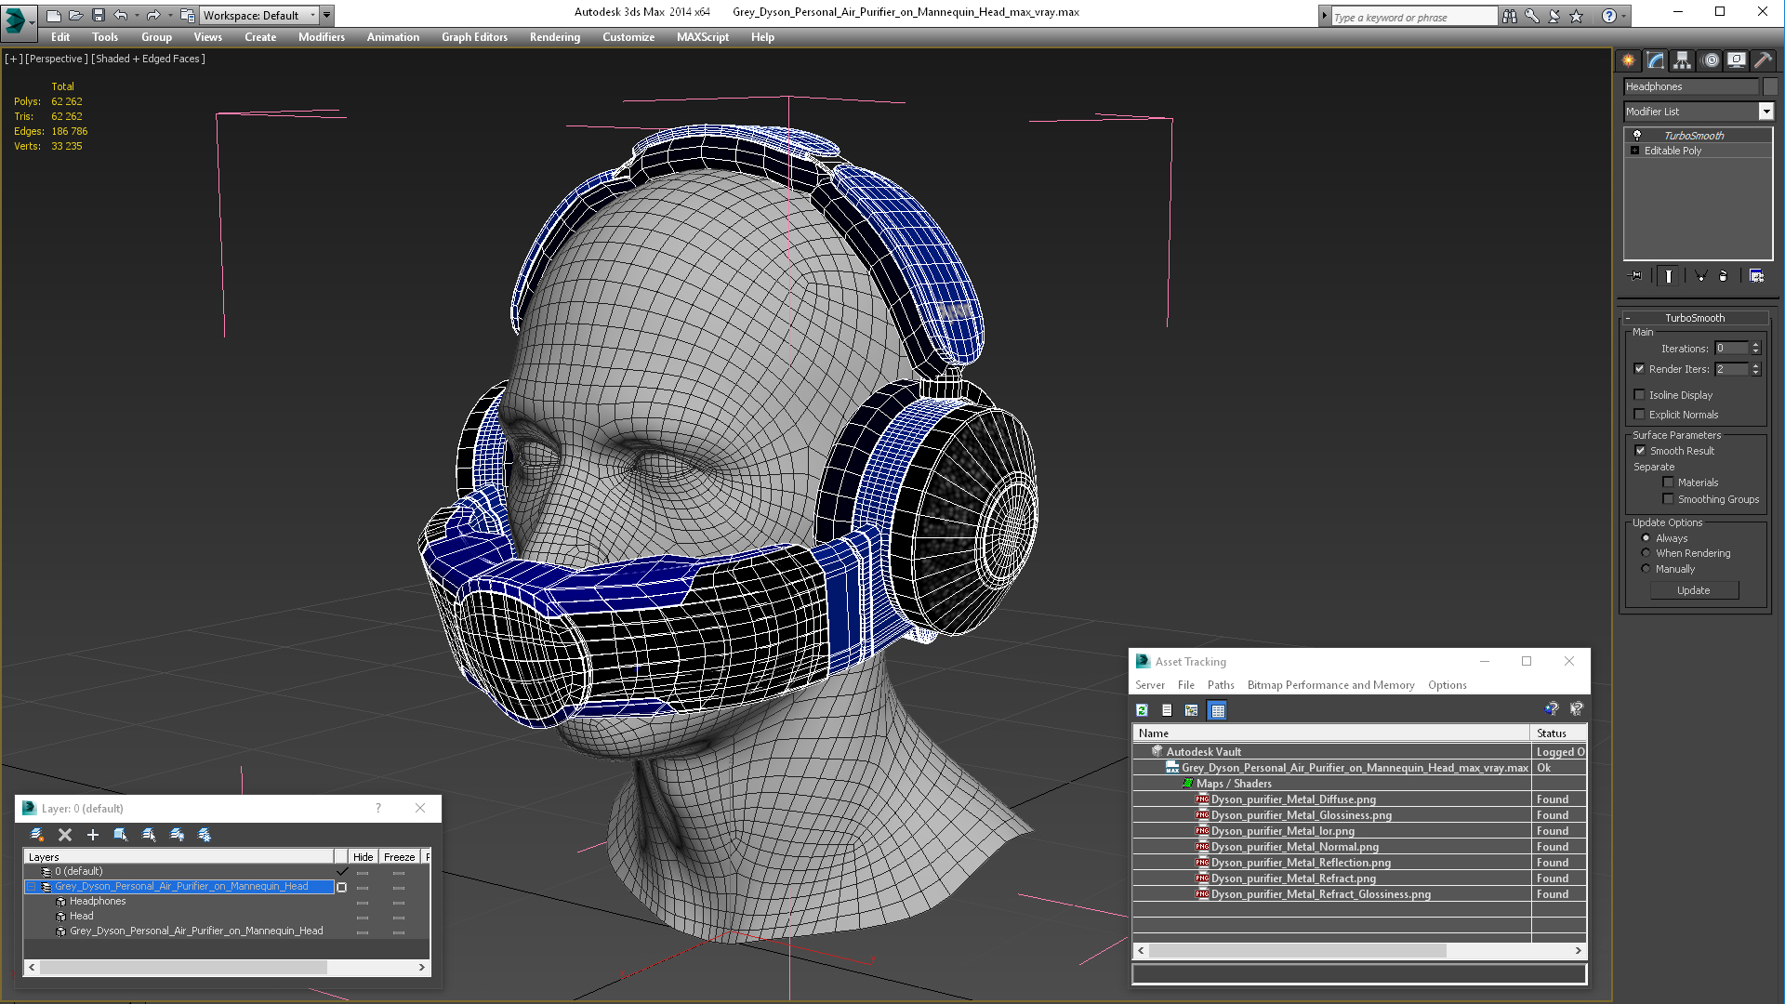This screenshot has width=1785, height=1004.
Task: Collapse Grey_Dyson layer in Layer dialog
Action: pos(31,887)
